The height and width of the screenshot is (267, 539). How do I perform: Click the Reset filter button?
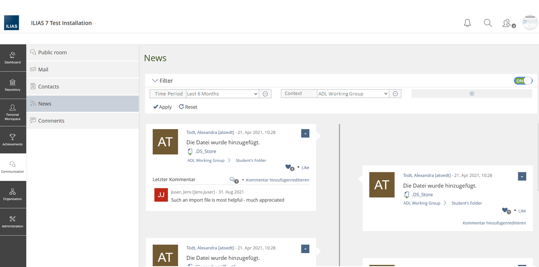click(x=188, y=107)
